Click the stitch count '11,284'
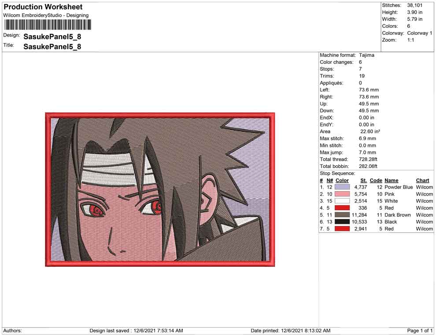This screenshot has width=436, height=335. coord(359,215)
